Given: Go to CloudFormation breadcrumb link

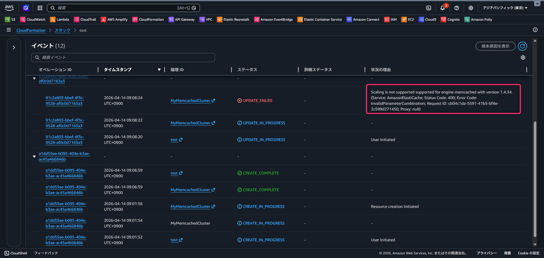Looking at the screenshot, I should 31,30.
